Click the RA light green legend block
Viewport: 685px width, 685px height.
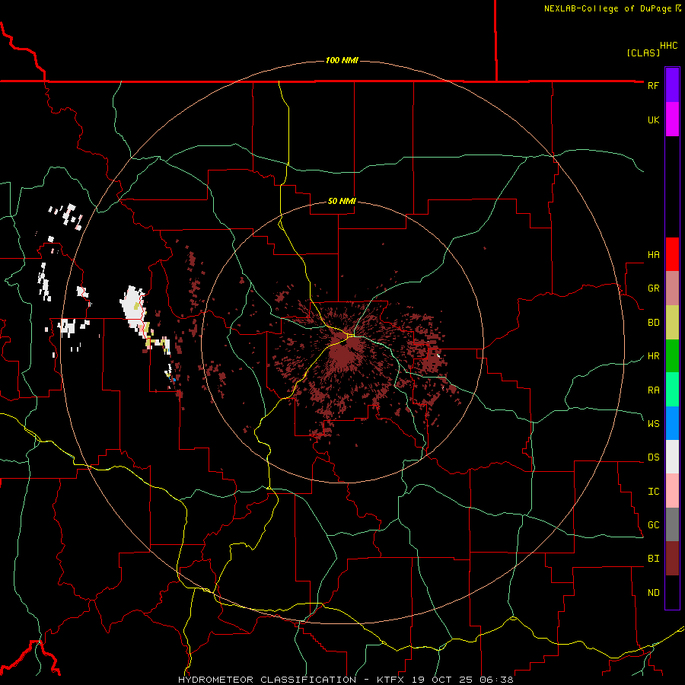[672, 390]
